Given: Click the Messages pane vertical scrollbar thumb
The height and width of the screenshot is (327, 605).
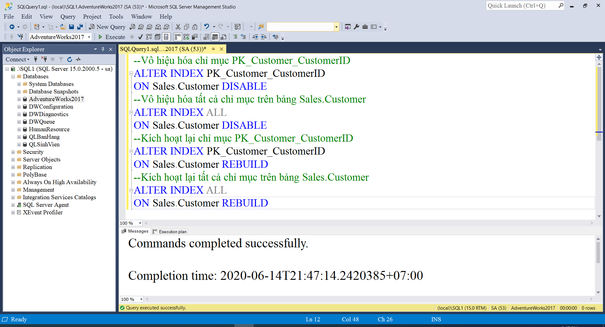Looking at the screenshot, I should point(598,252).
